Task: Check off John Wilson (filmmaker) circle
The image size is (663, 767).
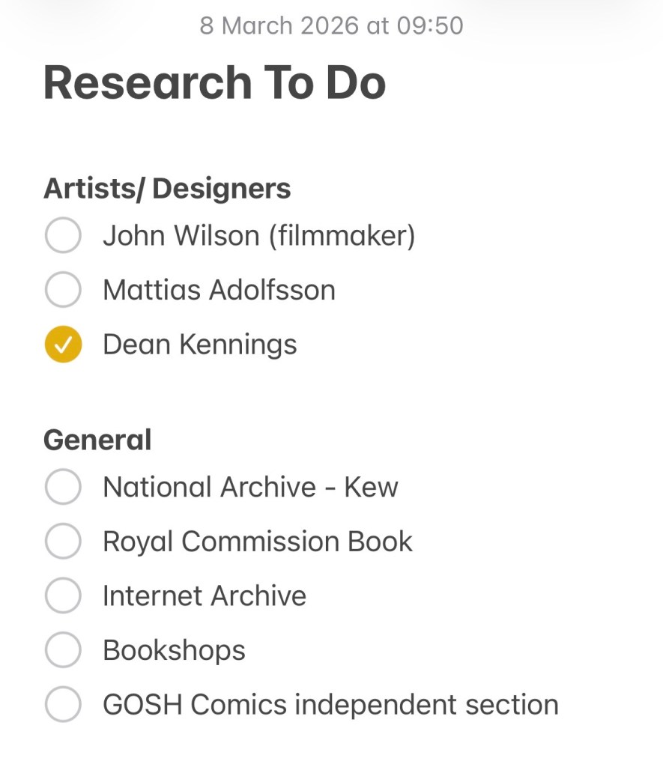Action: pos(63,236)
